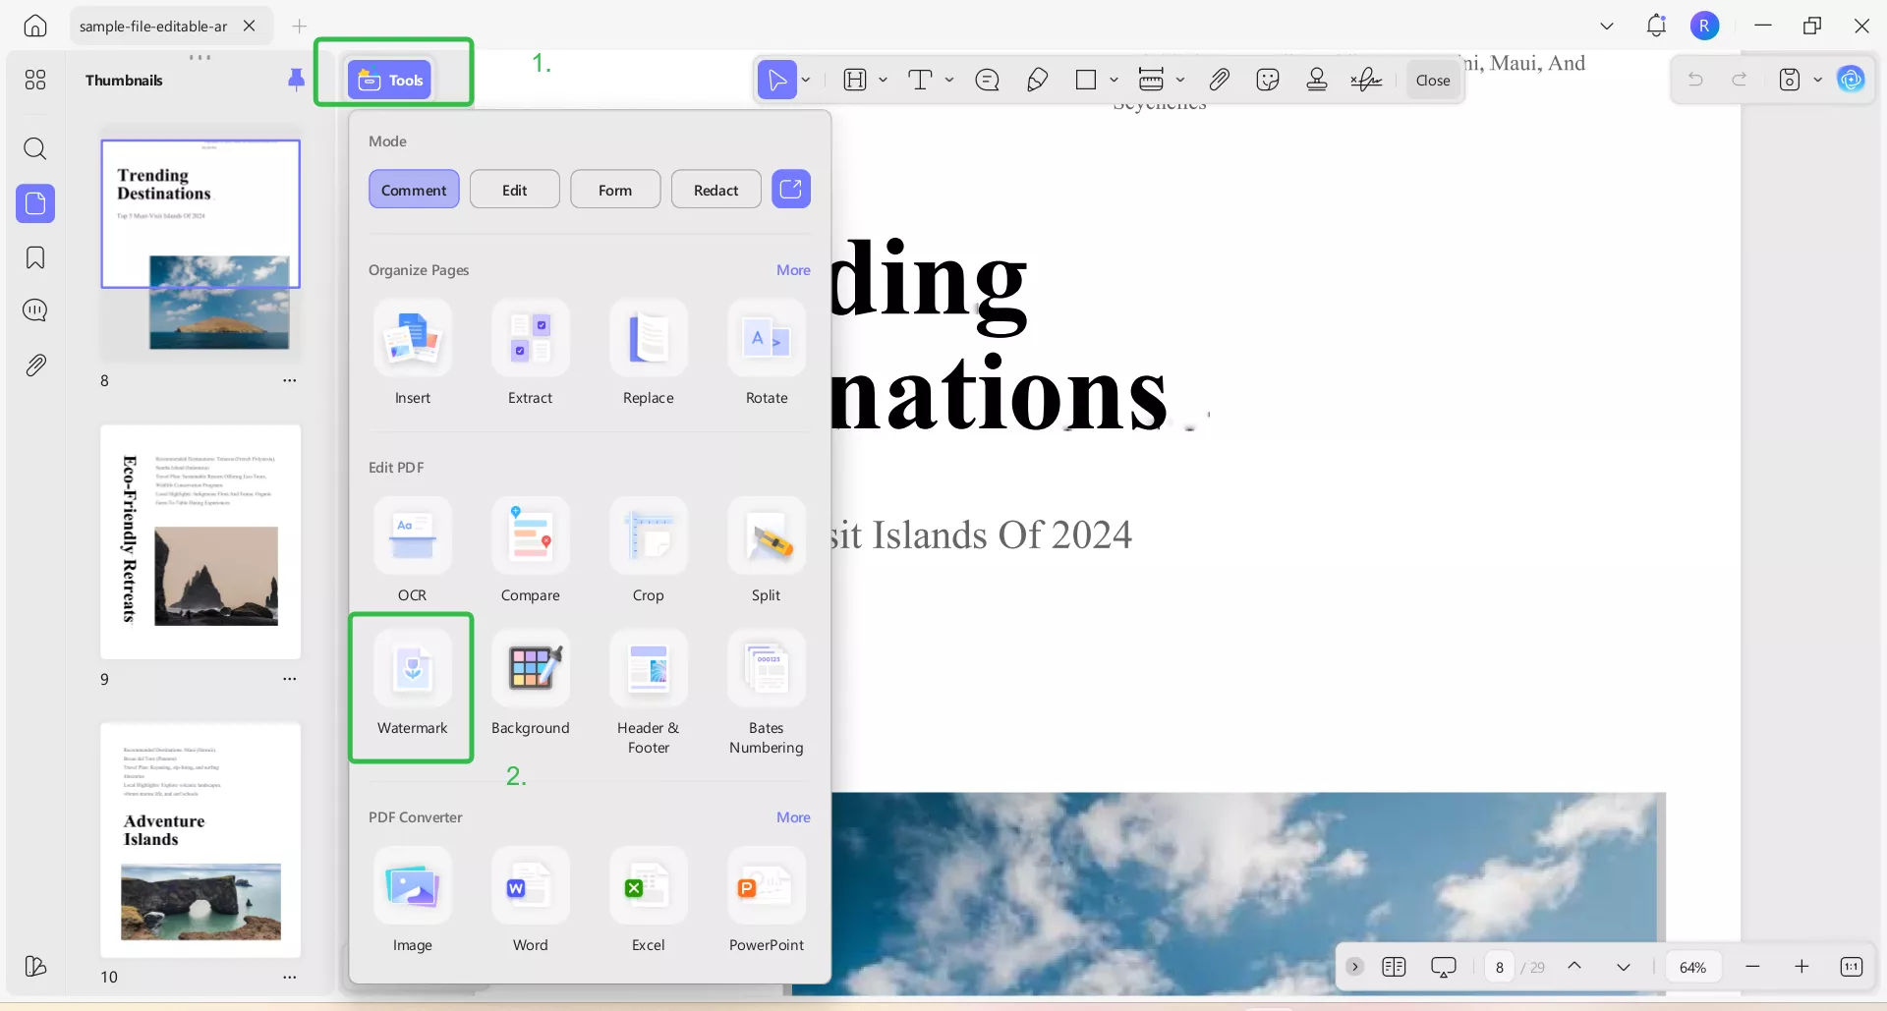Click the save file icon
Screen dimensions: 1887x1011
[1790, 80]
